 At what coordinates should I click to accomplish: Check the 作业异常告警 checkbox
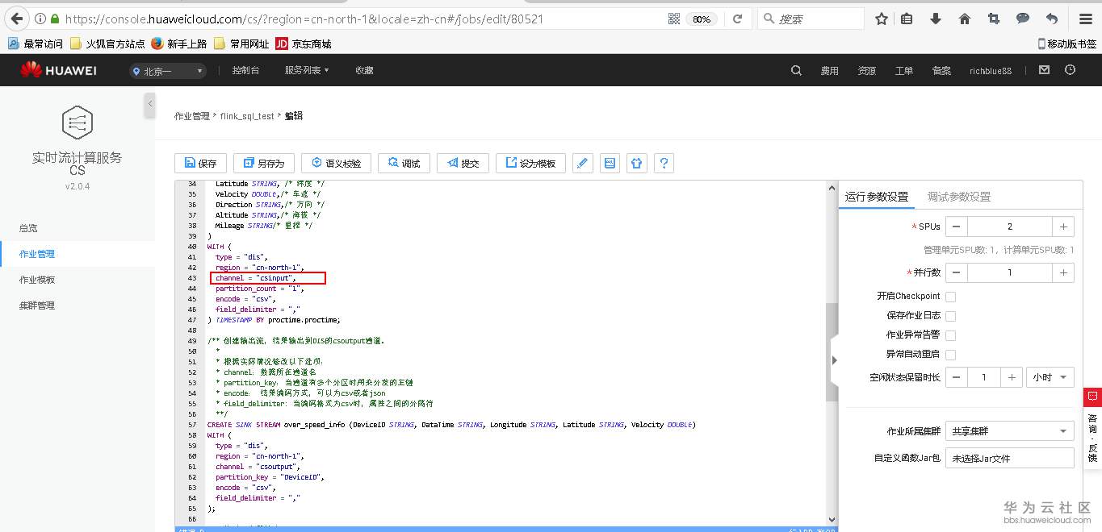point(950,335)
